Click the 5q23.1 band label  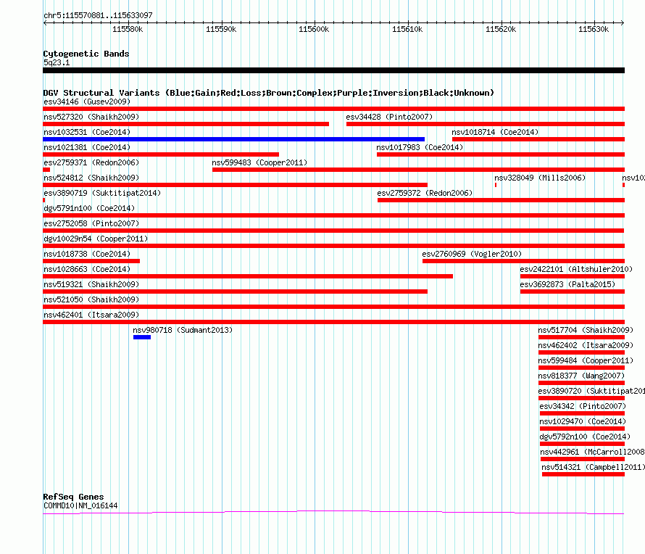click(x=57, y=62)
